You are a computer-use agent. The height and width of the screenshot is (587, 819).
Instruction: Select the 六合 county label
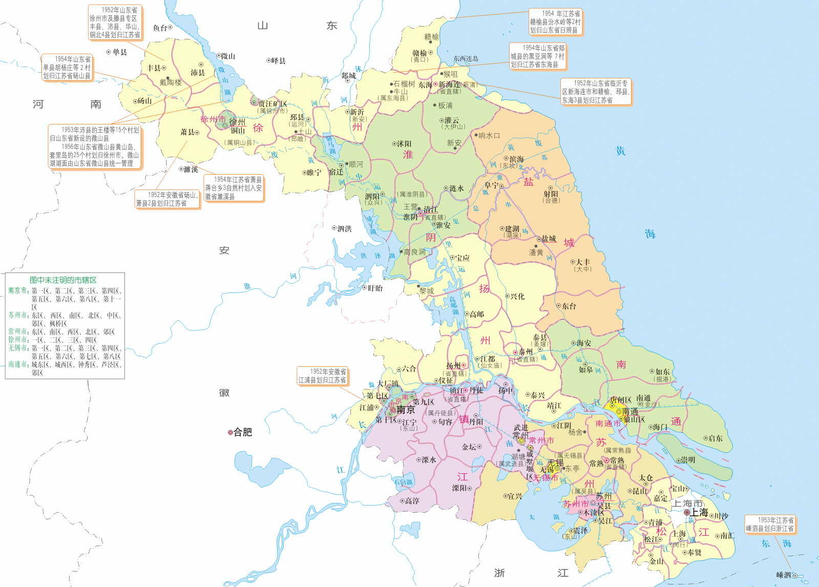(409, 369)
